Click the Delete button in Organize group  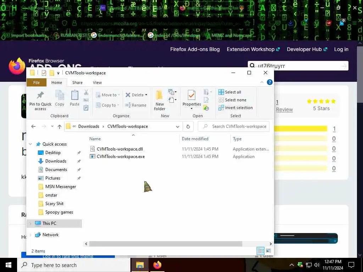(x=136, y=95)
